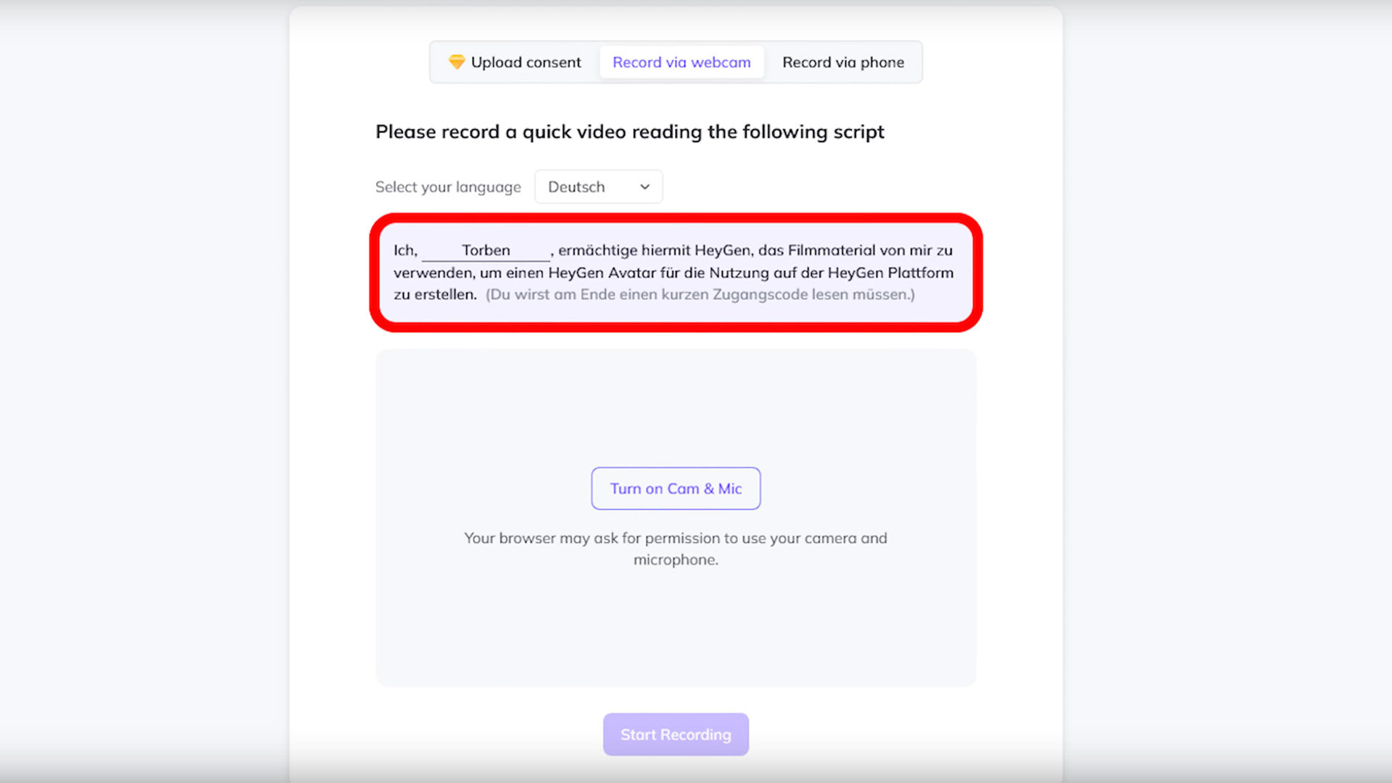Image resolution: width=1392 pixels, height=783 pixels.
Task: Click the Turn on Cam & Mic button
Action: pos(676,489)
